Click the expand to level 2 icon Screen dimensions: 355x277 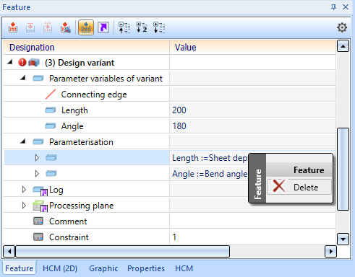(142, 27)
